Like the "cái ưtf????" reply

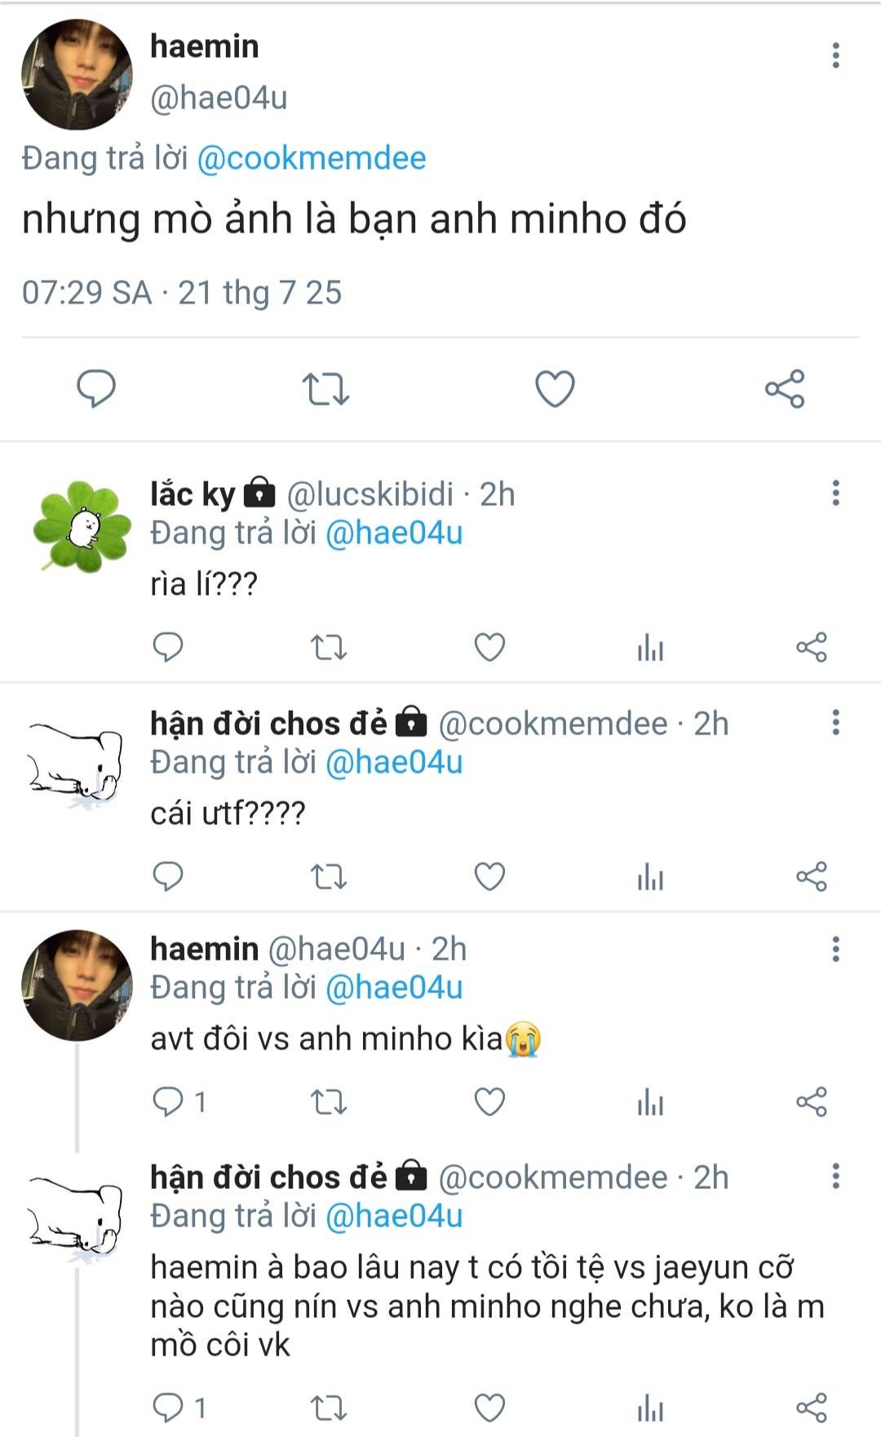489,877
